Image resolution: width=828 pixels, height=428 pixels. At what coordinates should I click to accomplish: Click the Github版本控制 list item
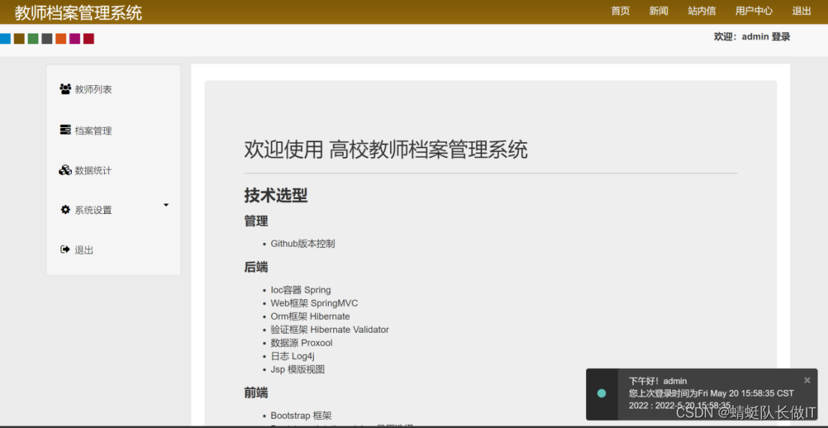click(302, 244)
